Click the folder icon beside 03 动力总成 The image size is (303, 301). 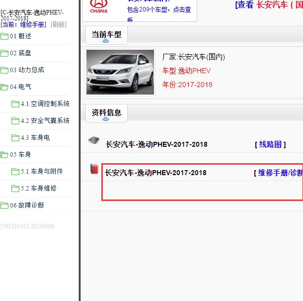point(4,70)
